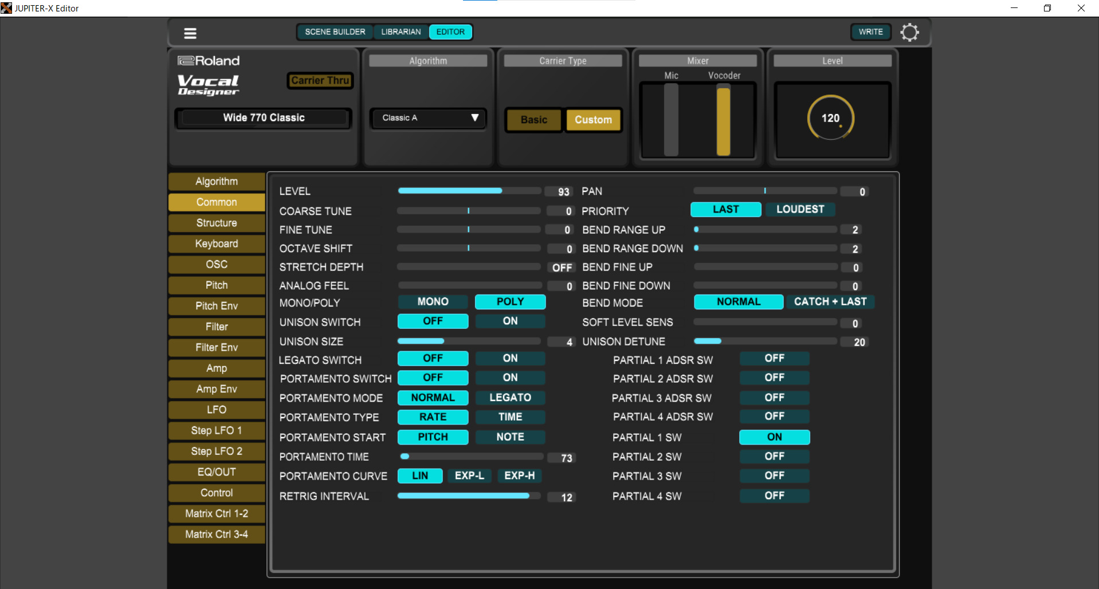Toggle the Carrier Thru button

click(x=320, y=80)
